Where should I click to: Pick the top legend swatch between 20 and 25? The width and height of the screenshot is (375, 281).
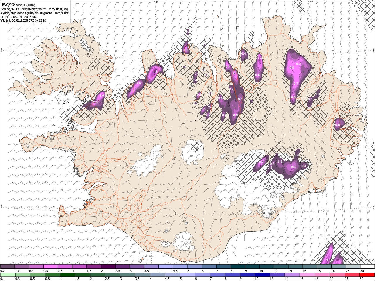(338, 267)
